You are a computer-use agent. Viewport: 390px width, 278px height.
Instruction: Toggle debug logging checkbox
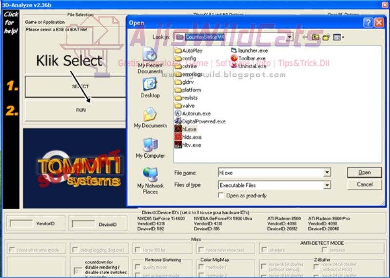point(75,249)
